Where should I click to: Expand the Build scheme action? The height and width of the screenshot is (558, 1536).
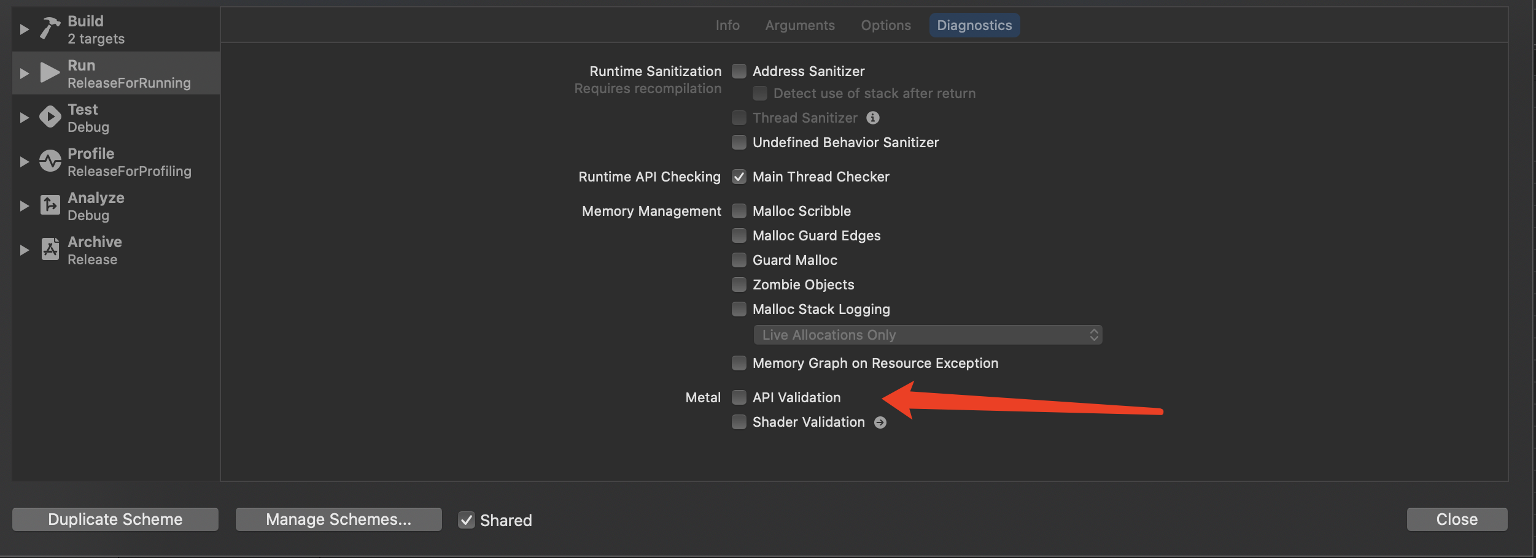pos(25,29)
